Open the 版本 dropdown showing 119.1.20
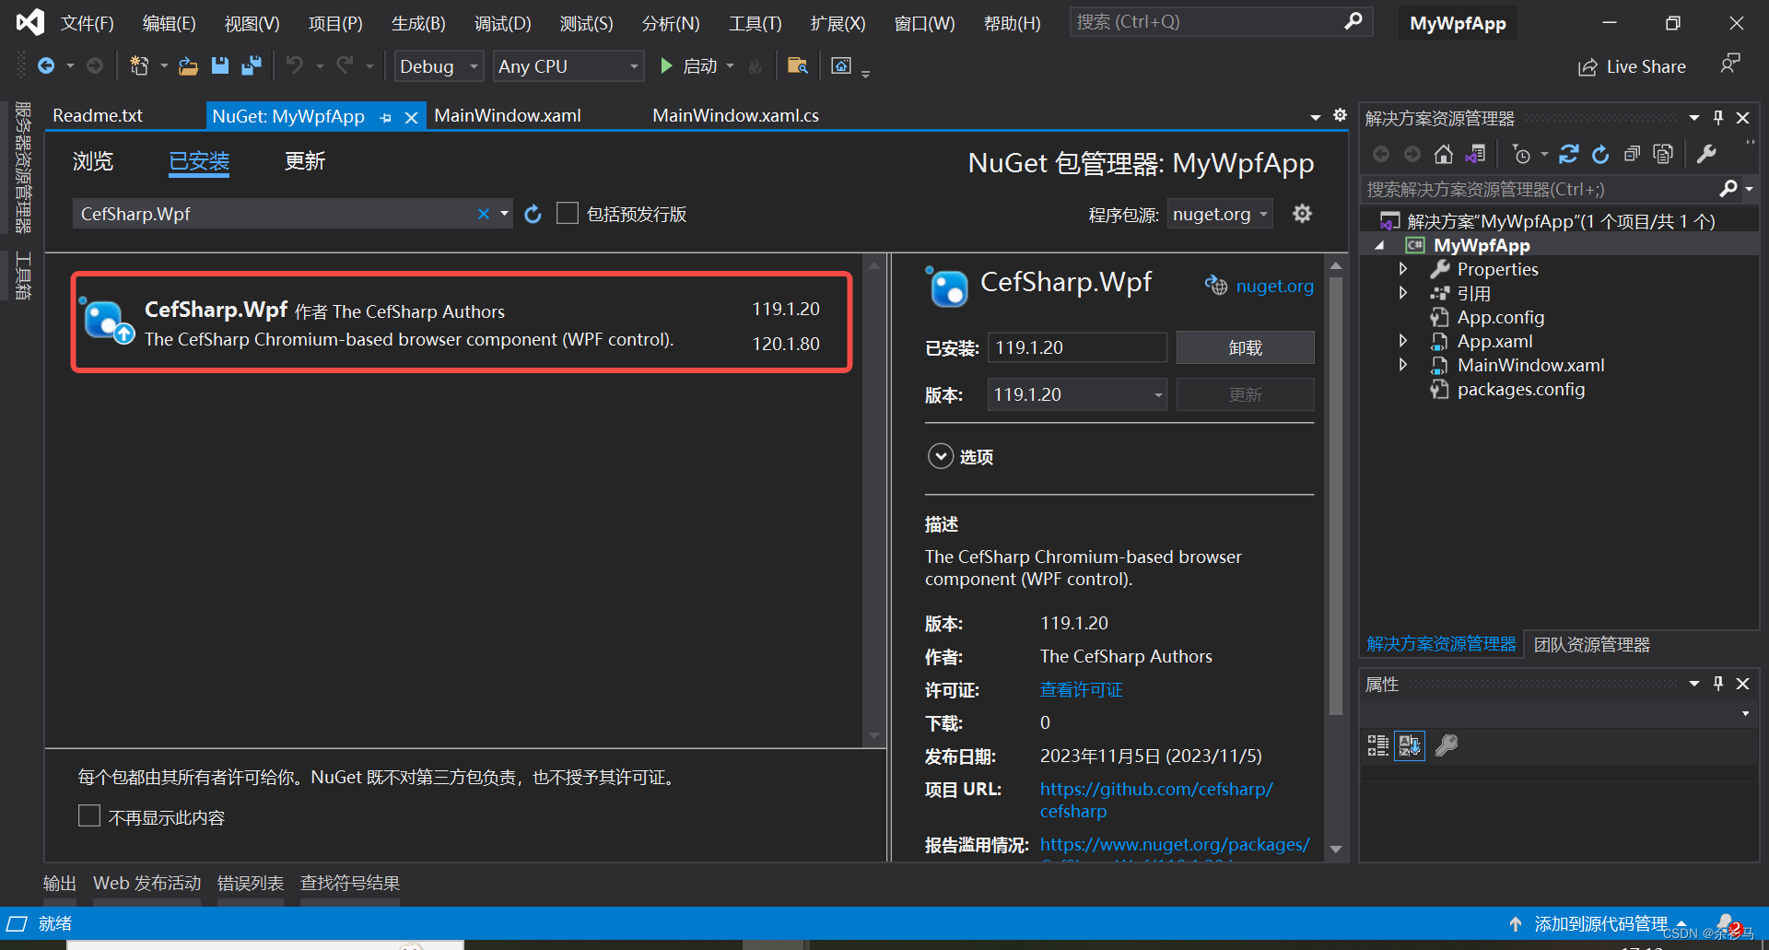Viewport: 1769px width, 950px height. (x=1076, y=393)
